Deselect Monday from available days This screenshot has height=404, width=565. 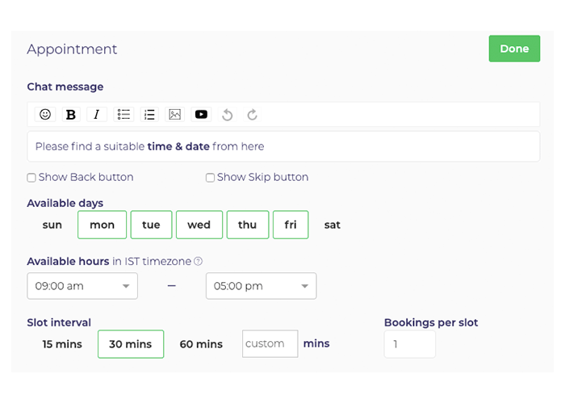tap(102, 225)
